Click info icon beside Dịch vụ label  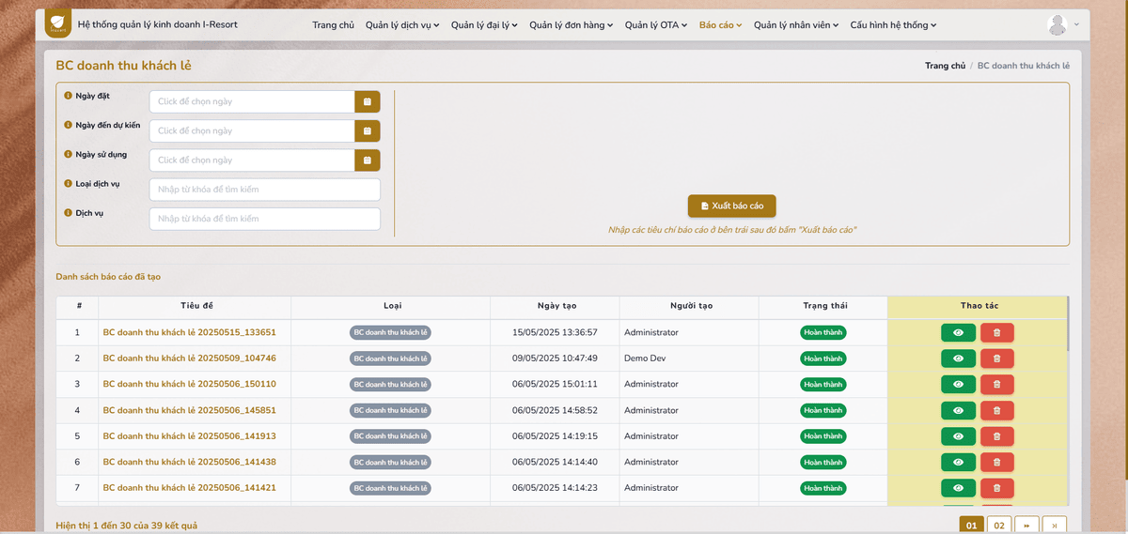point(68,212)
